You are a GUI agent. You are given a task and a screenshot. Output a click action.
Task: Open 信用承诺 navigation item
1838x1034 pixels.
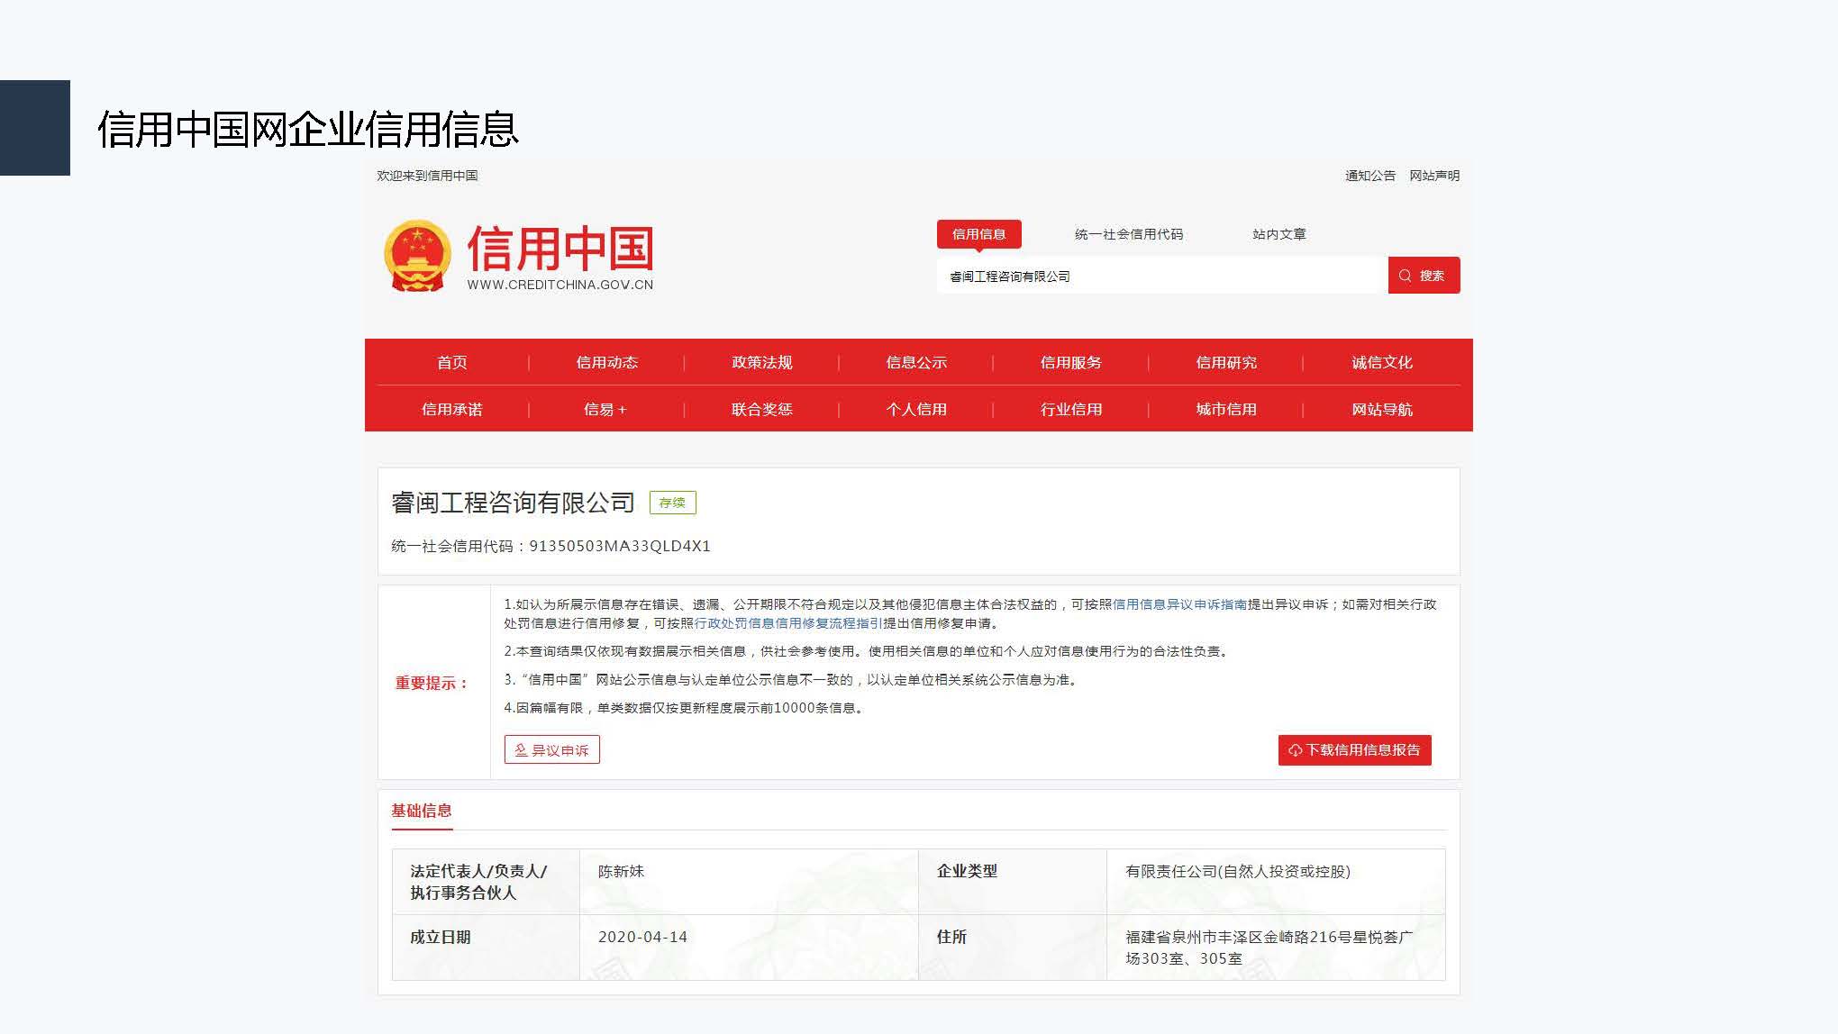coord(452,409)
